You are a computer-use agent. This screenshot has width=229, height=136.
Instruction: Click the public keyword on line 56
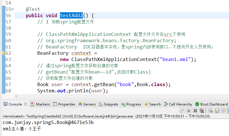[34, 15]
